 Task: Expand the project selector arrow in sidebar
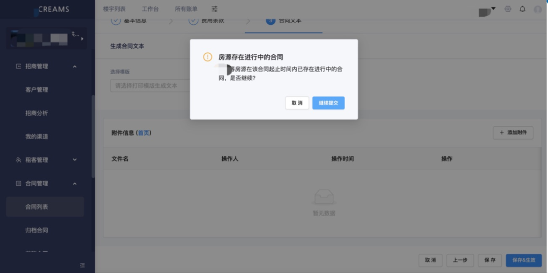point(83,39)
